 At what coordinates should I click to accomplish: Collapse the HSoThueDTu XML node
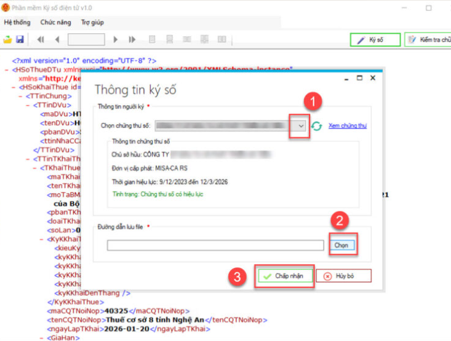[x=7, y=70]
